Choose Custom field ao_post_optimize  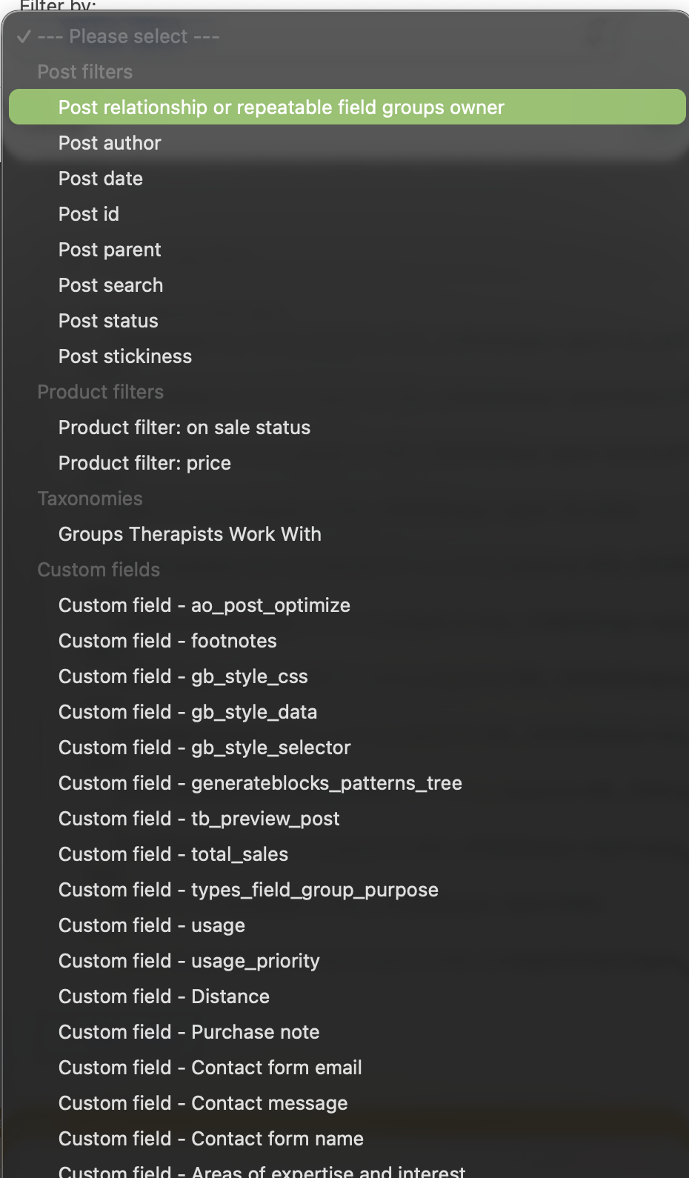click(x=204, y=605)
